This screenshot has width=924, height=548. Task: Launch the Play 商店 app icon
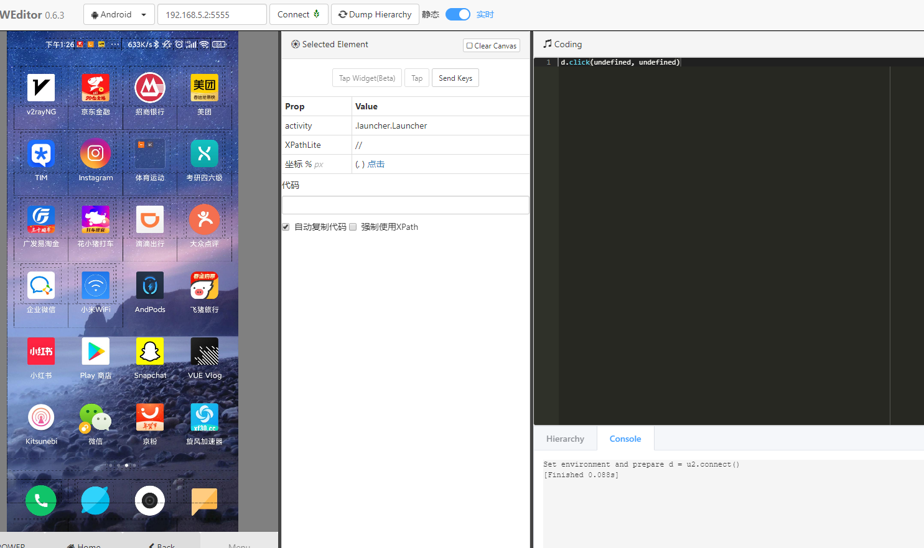pos(95,352)
